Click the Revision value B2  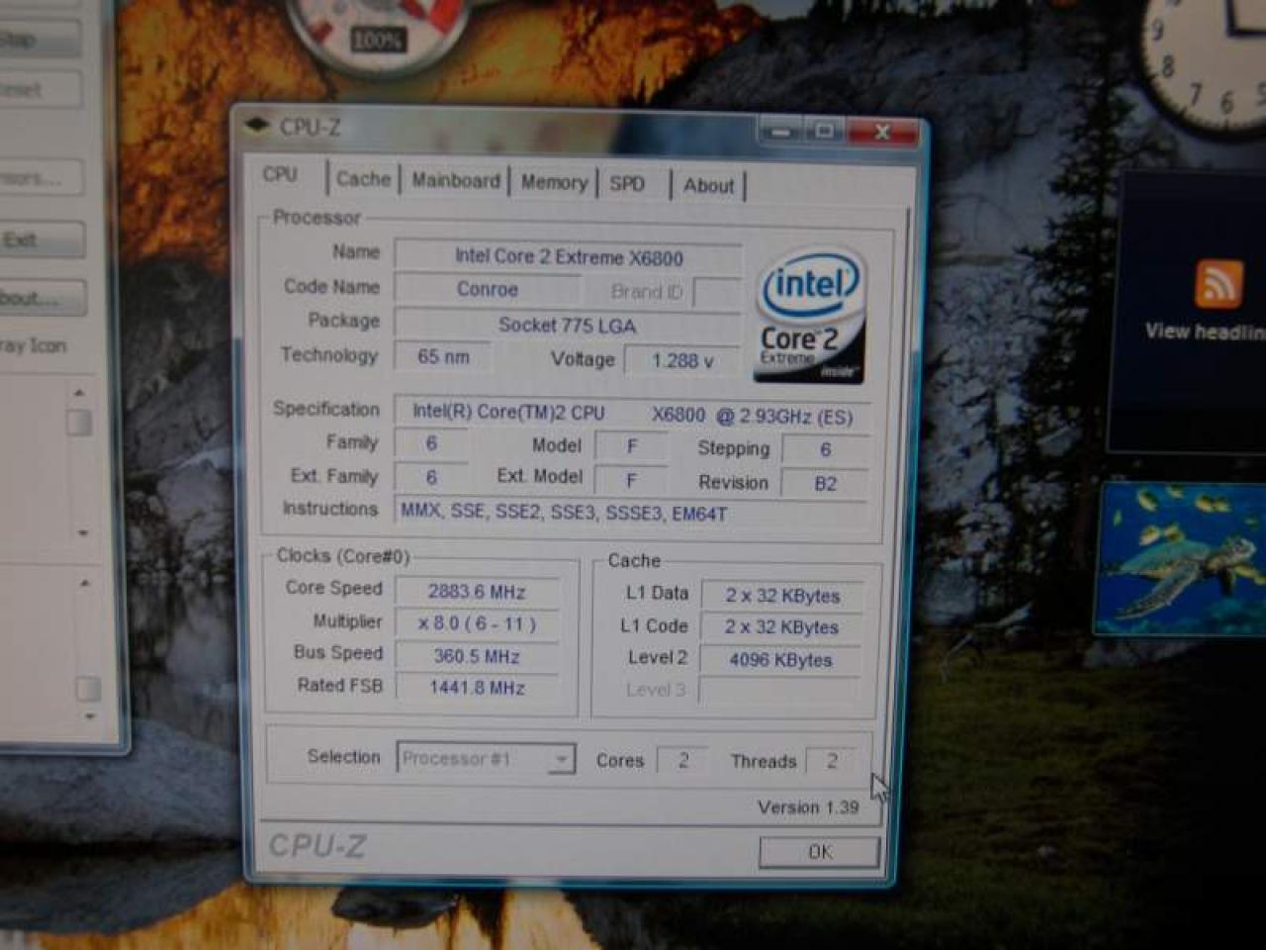(x=825, y=483)
